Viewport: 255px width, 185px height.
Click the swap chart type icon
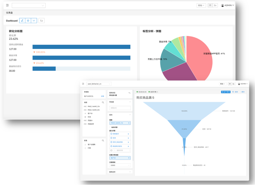click(x=129, y=93)
